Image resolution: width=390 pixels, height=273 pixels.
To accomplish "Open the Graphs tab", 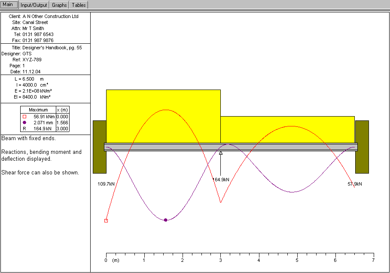I will [59, 5].
